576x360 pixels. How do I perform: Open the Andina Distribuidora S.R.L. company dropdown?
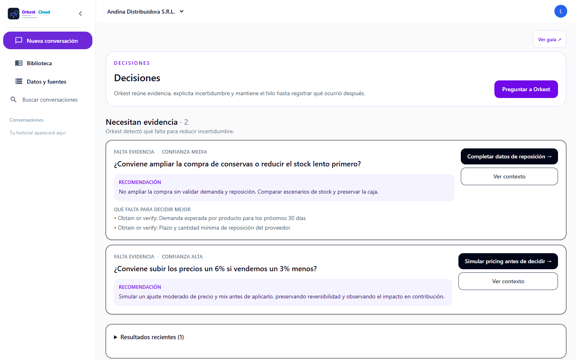click(x=146, y=12)
